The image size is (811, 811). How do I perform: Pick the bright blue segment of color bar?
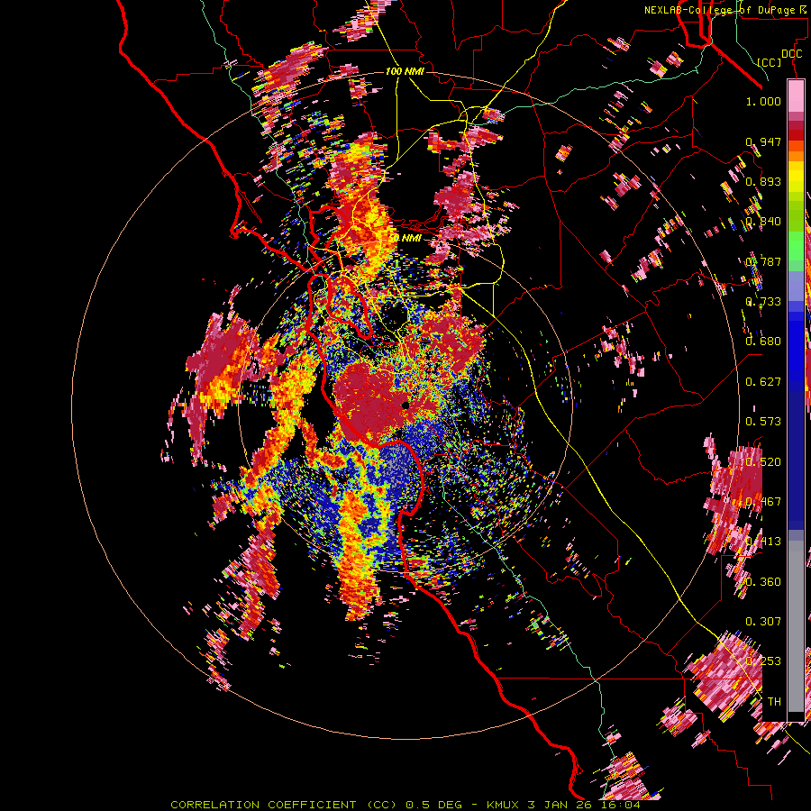[x=796, y=351]
